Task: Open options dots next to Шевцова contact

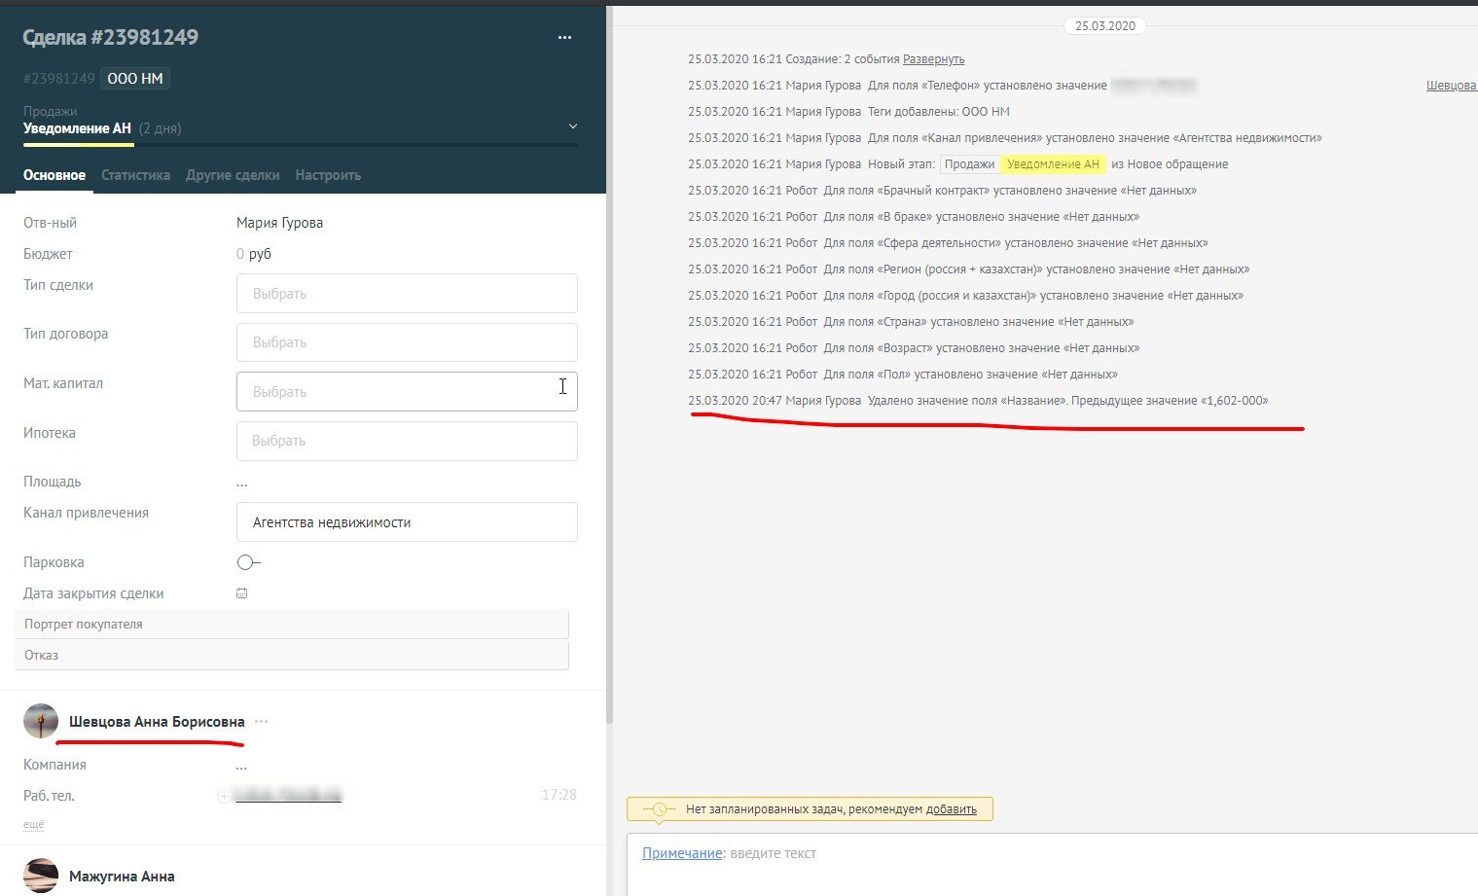Action: pos(261,722)
